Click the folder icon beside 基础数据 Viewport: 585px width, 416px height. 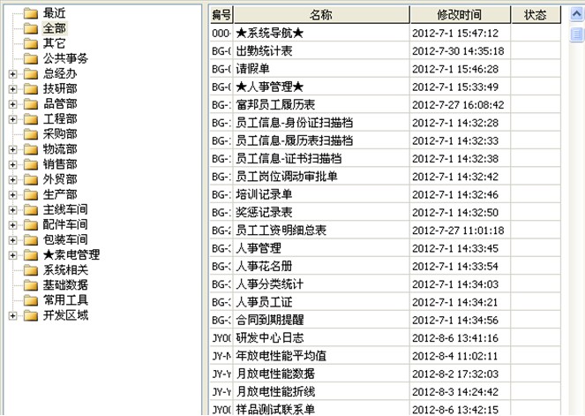tap(31, 284)
